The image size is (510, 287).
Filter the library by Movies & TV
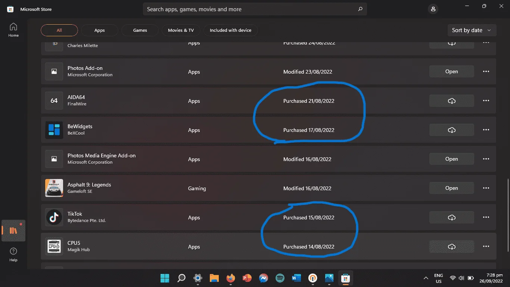click(181, 30)
